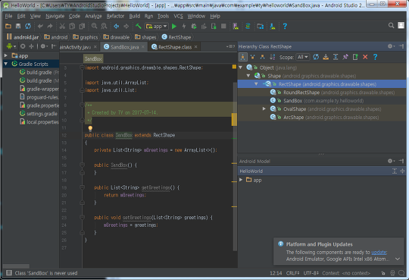Click the Debug app bug icon
Screen dimensions: 409x280
[x=194, y=26]
